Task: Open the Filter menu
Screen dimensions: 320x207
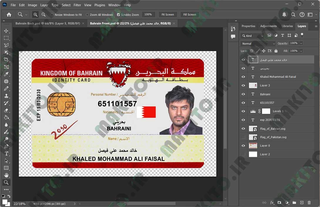Action: [77, 5]
